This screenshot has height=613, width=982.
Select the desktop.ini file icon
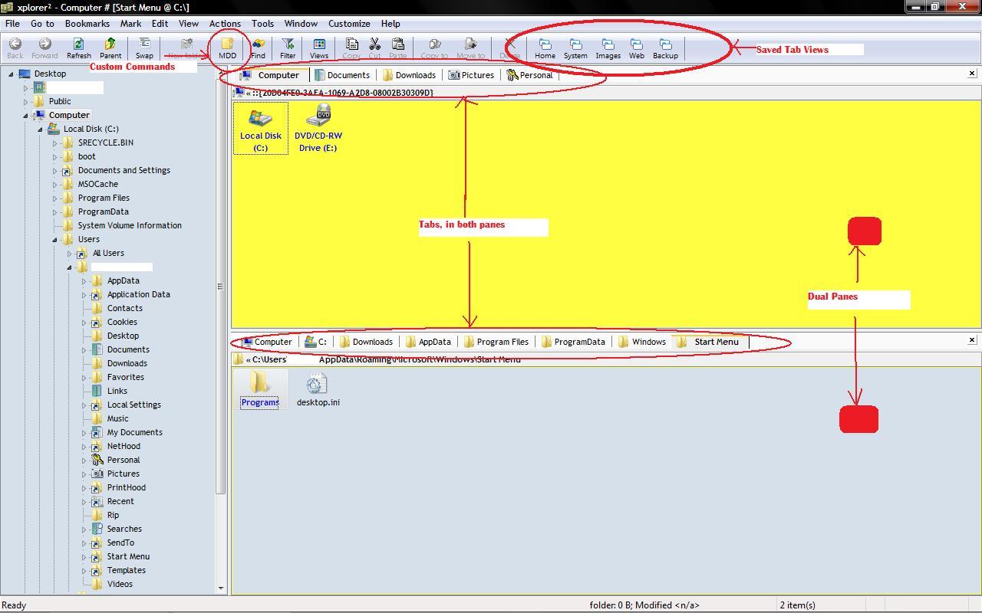318,389
